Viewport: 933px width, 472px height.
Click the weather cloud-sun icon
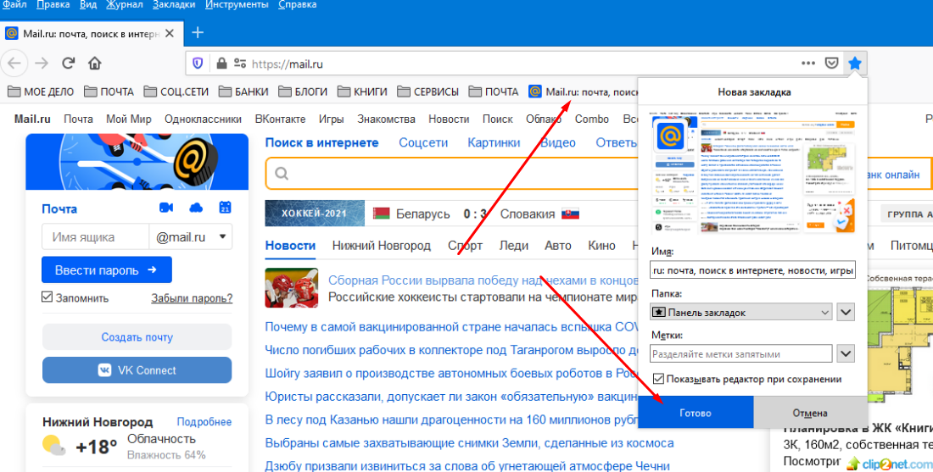tap(54, 446)
